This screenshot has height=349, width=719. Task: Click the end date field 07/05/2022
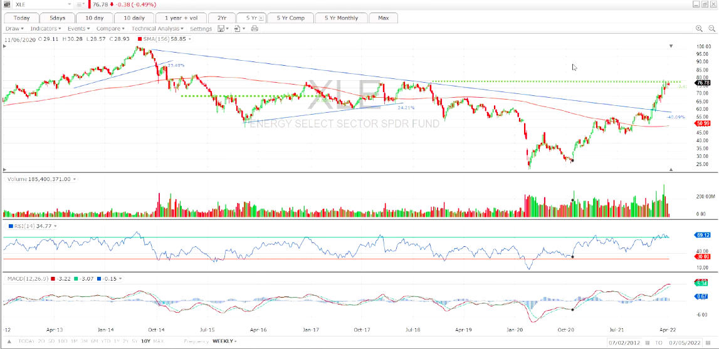click(x=684, y=343)
